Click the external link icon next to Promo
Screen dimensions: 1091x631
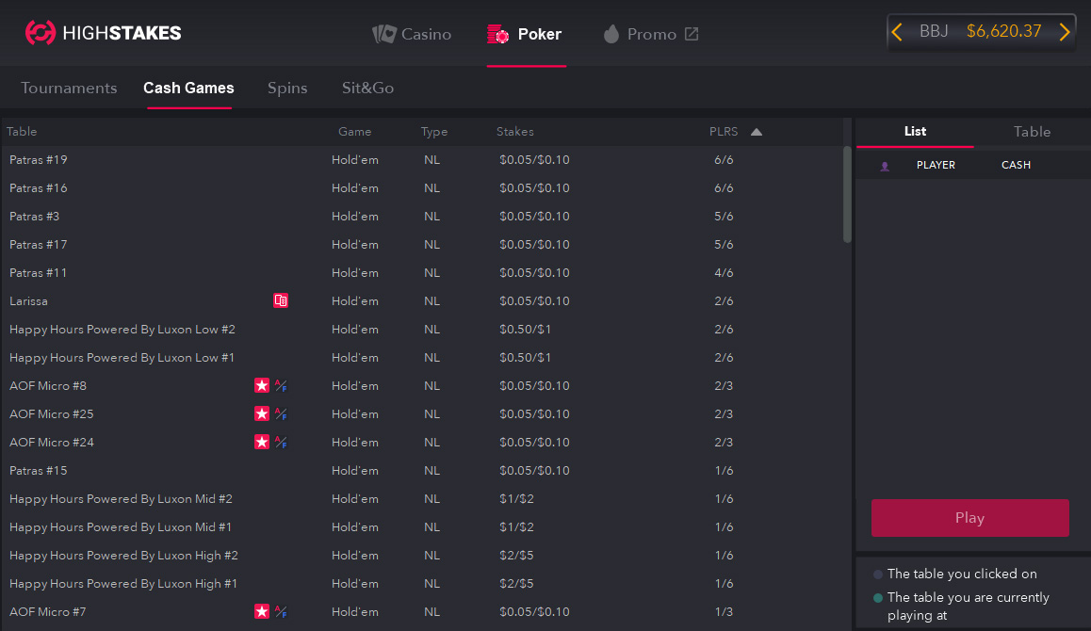[692, 34]
